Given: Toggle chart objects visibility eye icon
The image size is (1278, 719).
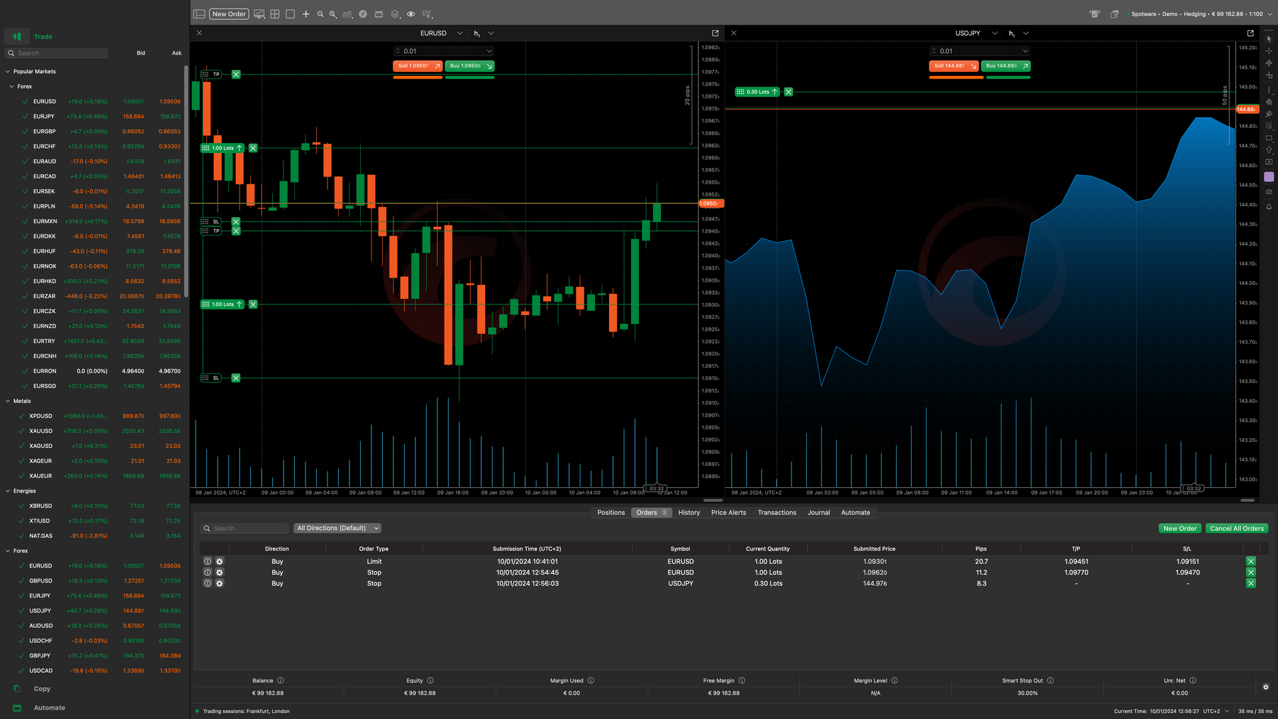Looking at the screenshot, I should (x=411, y=14).
